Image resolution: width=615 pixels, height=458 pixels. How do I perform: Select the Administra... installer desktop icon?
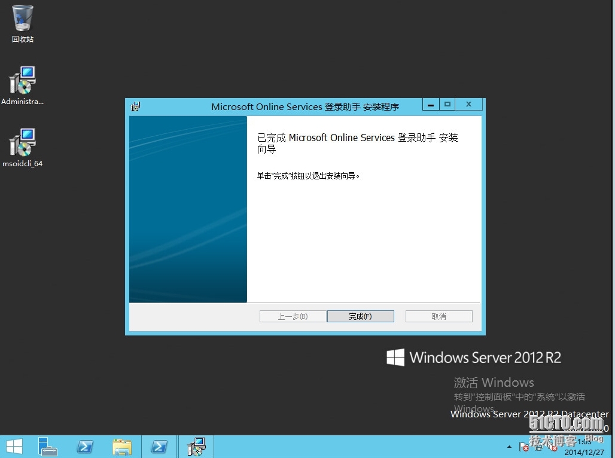(22, 86)
